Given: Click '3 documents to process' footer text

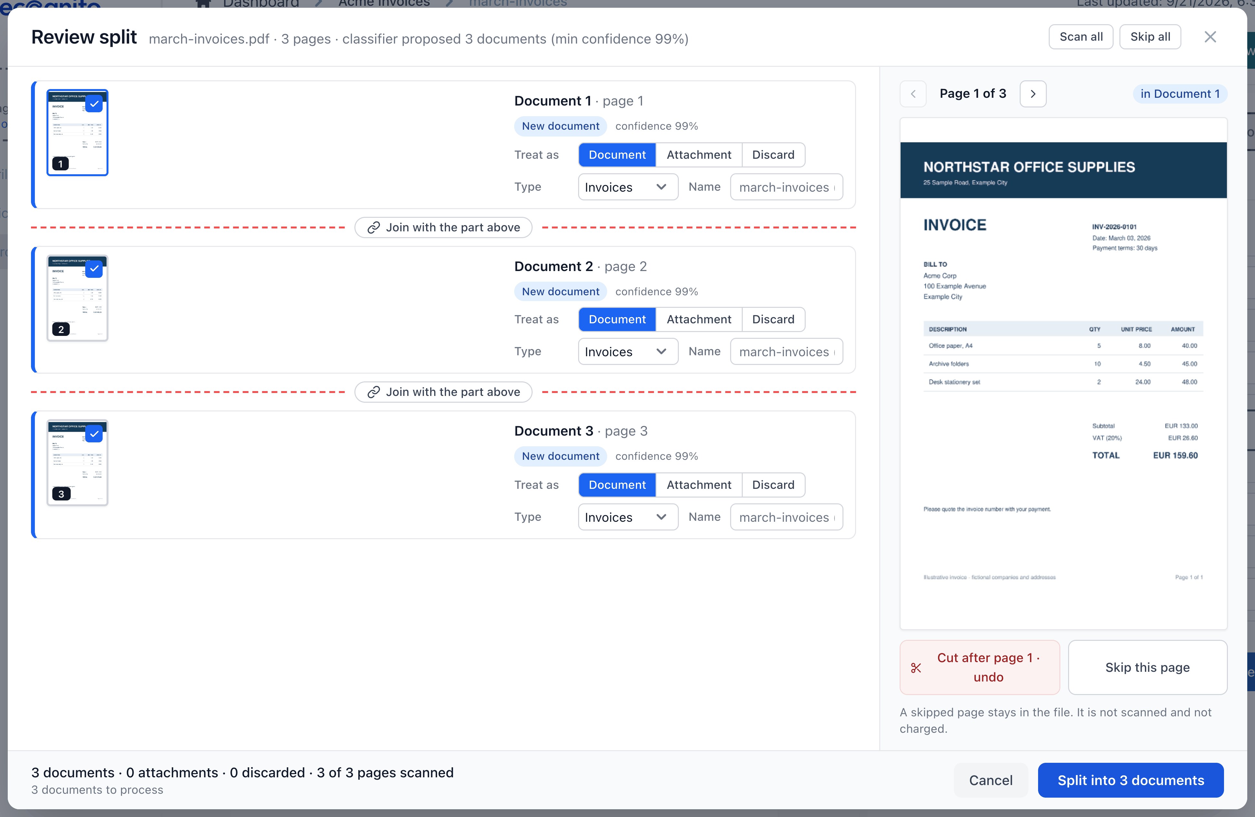Looking at the screenshot, I should (x=97, y=790).
